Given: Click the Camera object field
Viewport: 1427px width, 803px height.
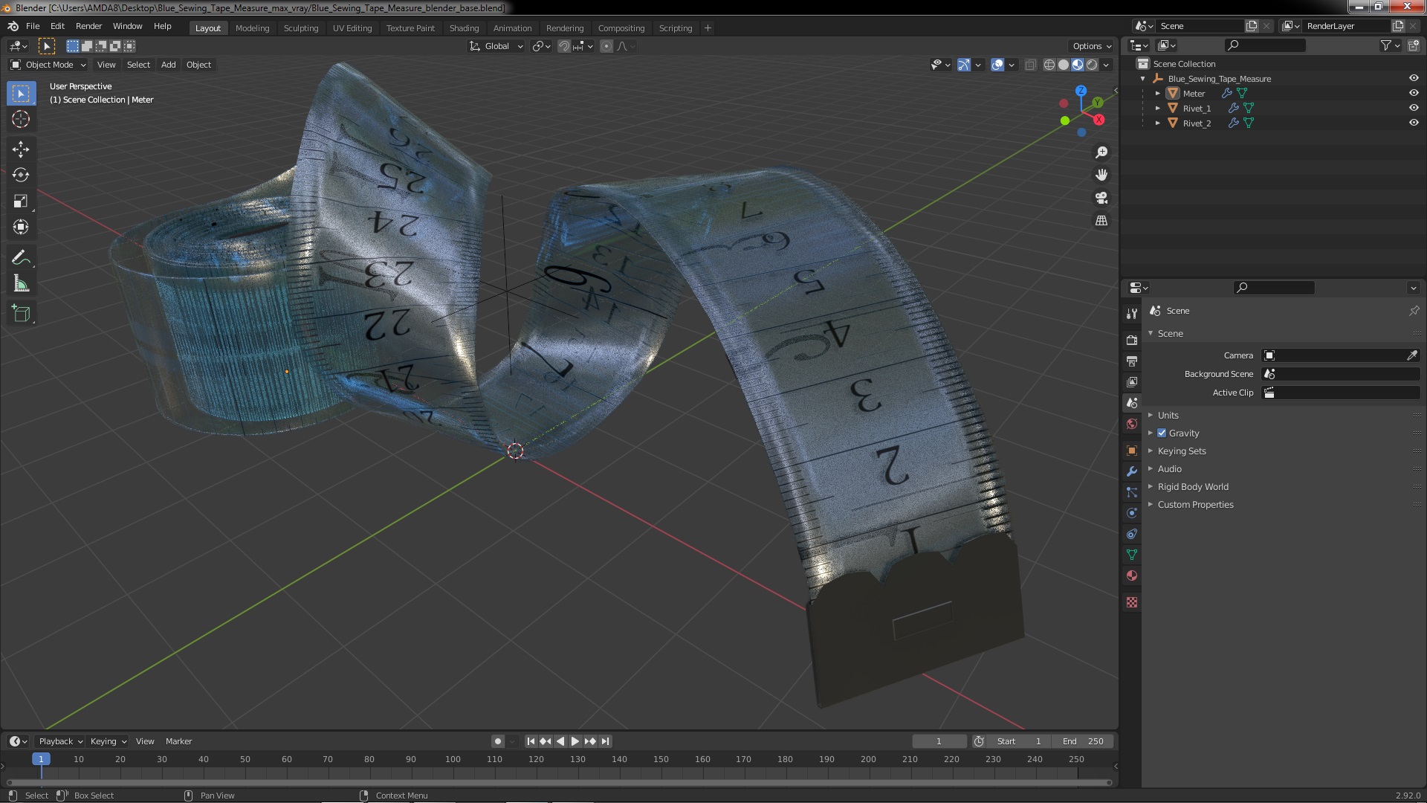Looking at the screenshot, I should click(1333, 355).
